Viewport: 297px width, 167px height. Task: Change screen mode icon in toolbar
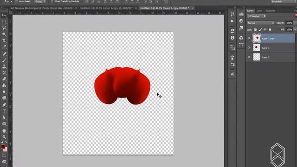(4, 162)
